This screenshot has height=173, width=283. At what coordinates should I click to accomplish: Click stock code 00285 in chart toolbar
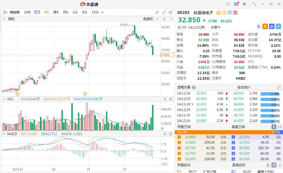click(x=15, y=12)
